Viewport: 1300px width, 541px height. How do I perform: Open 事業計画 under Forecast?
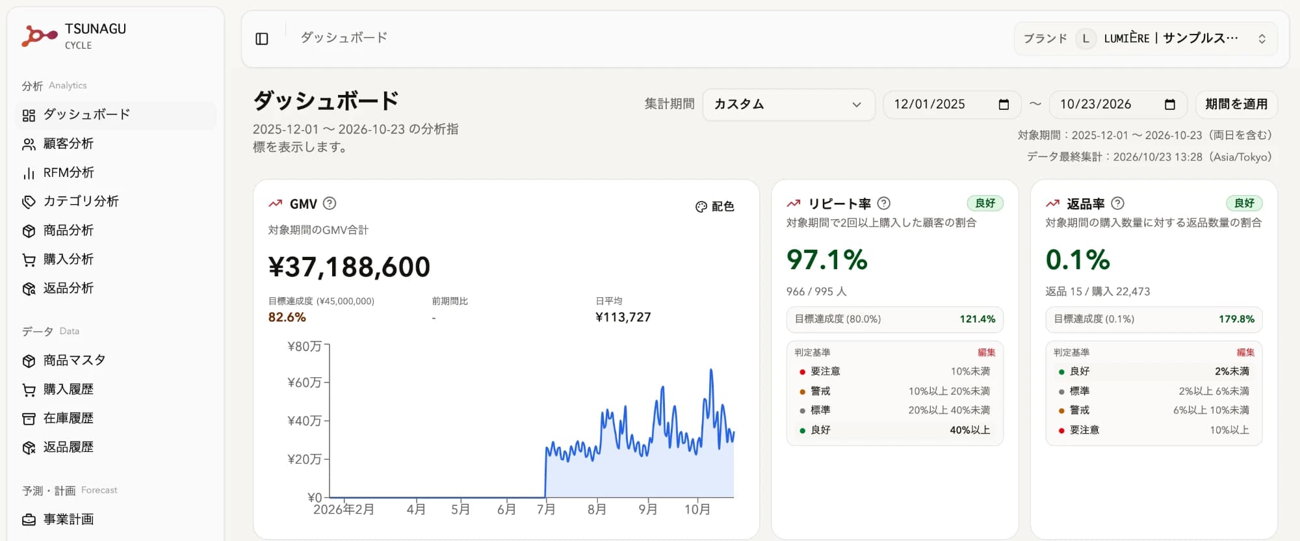click(x=116, y=520)
